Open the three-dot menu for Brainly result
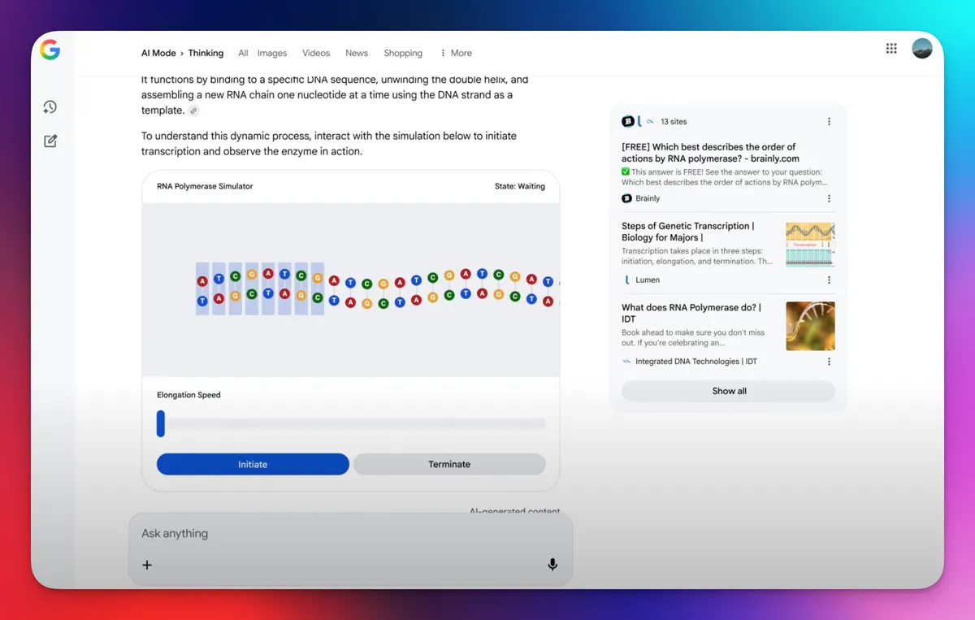Screen dimensions: 975x620 (x=829, y=198)
